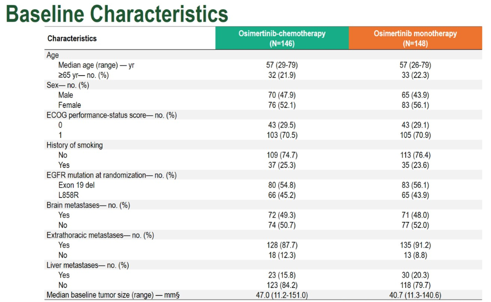Click the Male row label

tap(65, 95)
